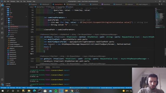The height and width of the screenshot is (93, 166).
Task: Collapse code fold at line 95
Action: pos(35,18)
